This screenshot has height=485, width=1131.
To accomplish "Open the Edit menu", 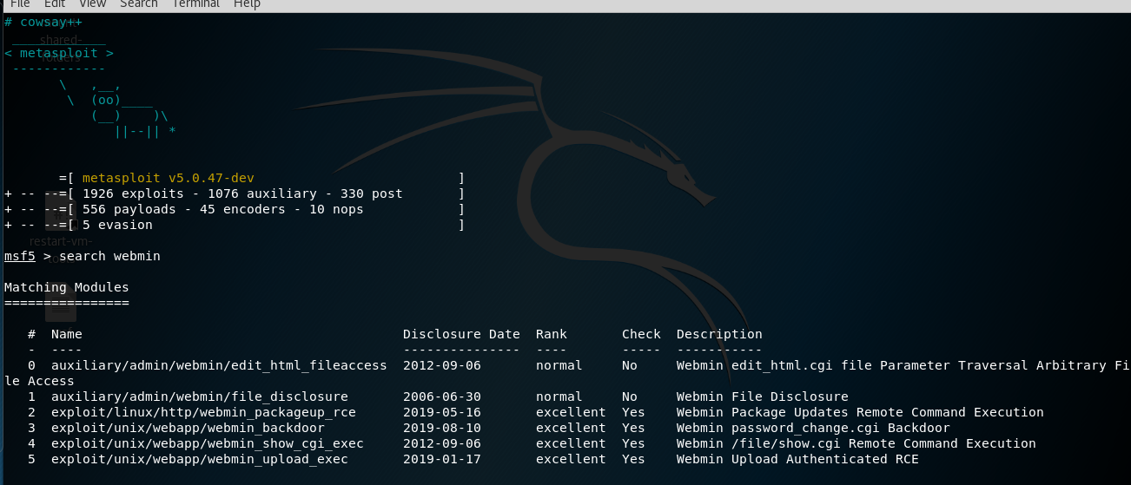I will [x=55, y=3].
